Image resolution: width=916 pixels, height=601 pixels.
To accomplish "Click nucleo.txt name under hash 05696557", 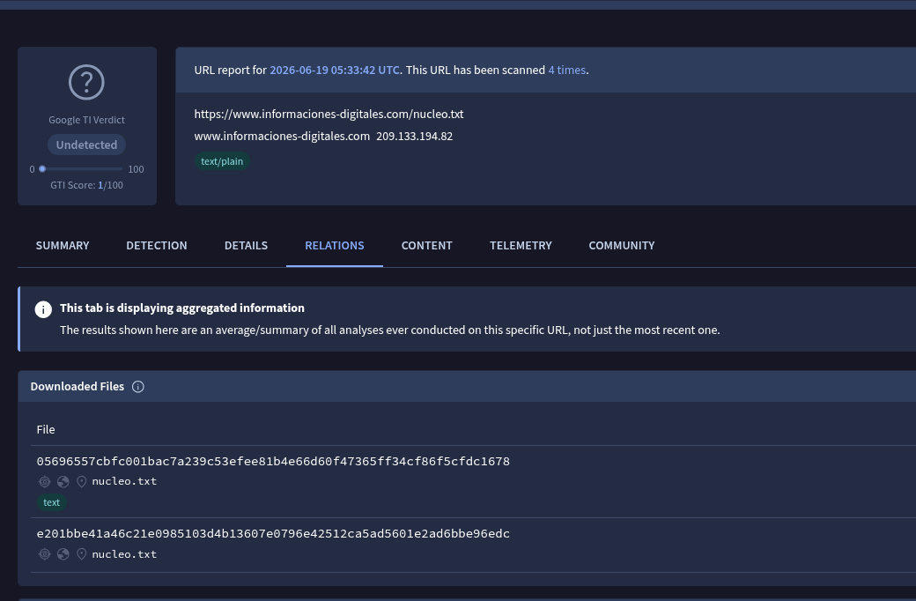I will 124,482.
